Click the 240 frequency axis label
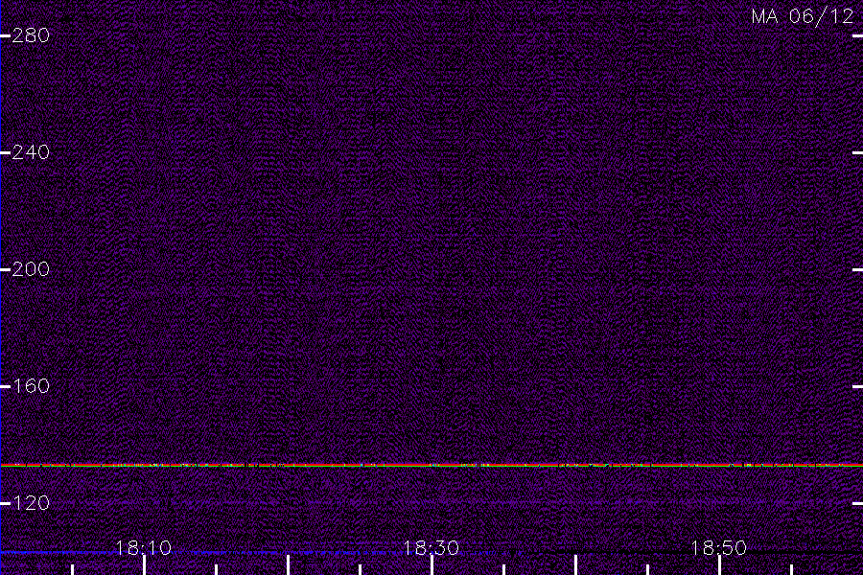The width and height of the screenshot is (863, 575). (31, 152)
